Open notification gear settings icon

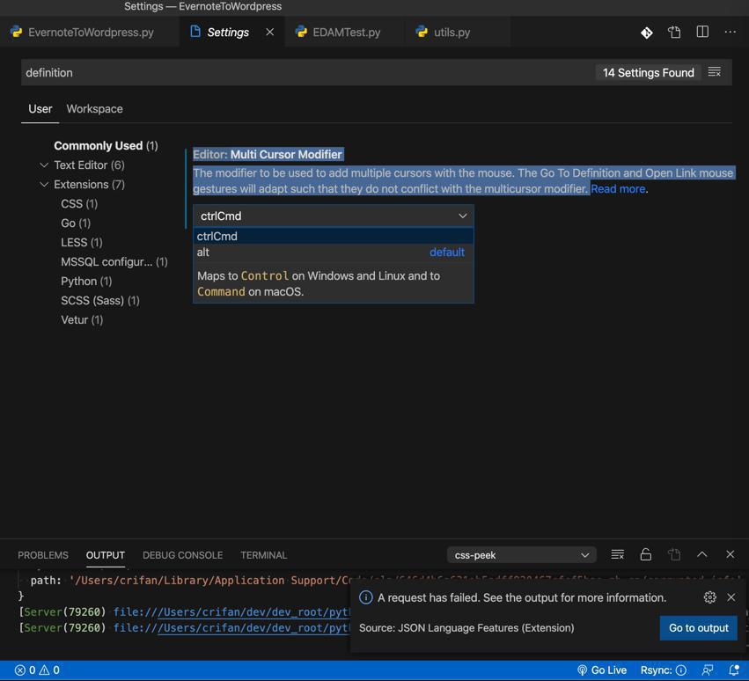(x=709, y=597)
